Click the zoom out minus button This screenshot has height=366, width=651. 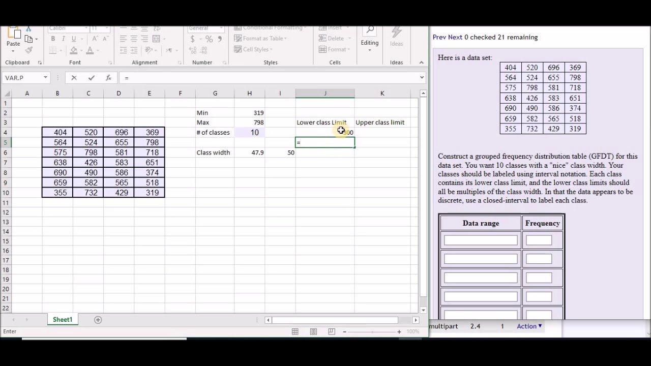coord(344,332)
